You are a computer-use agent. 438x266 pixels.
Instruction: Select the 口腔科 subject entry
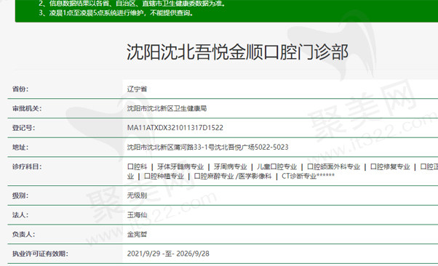(137, 166)
